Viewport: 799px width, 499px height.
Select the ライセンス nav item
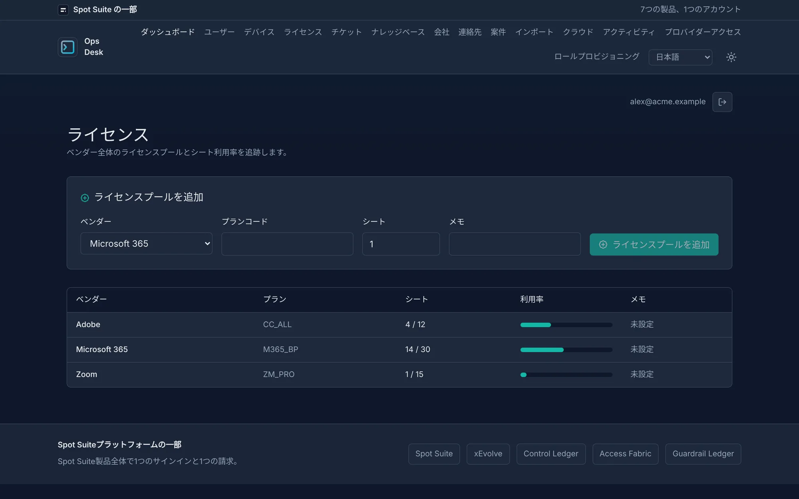tap(303, 32)
